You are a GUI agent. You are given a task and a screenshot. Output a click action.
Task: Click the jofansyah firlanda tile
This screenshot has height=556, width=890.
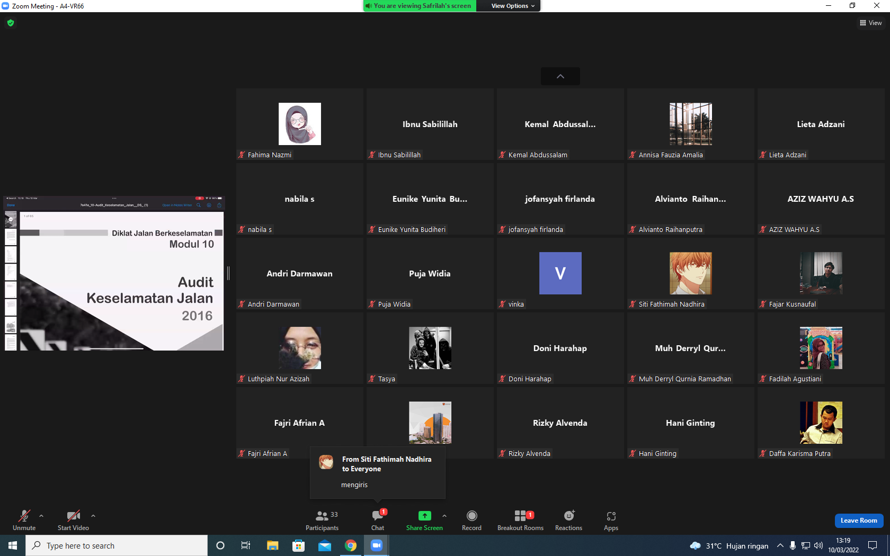[x=560, y=199]
